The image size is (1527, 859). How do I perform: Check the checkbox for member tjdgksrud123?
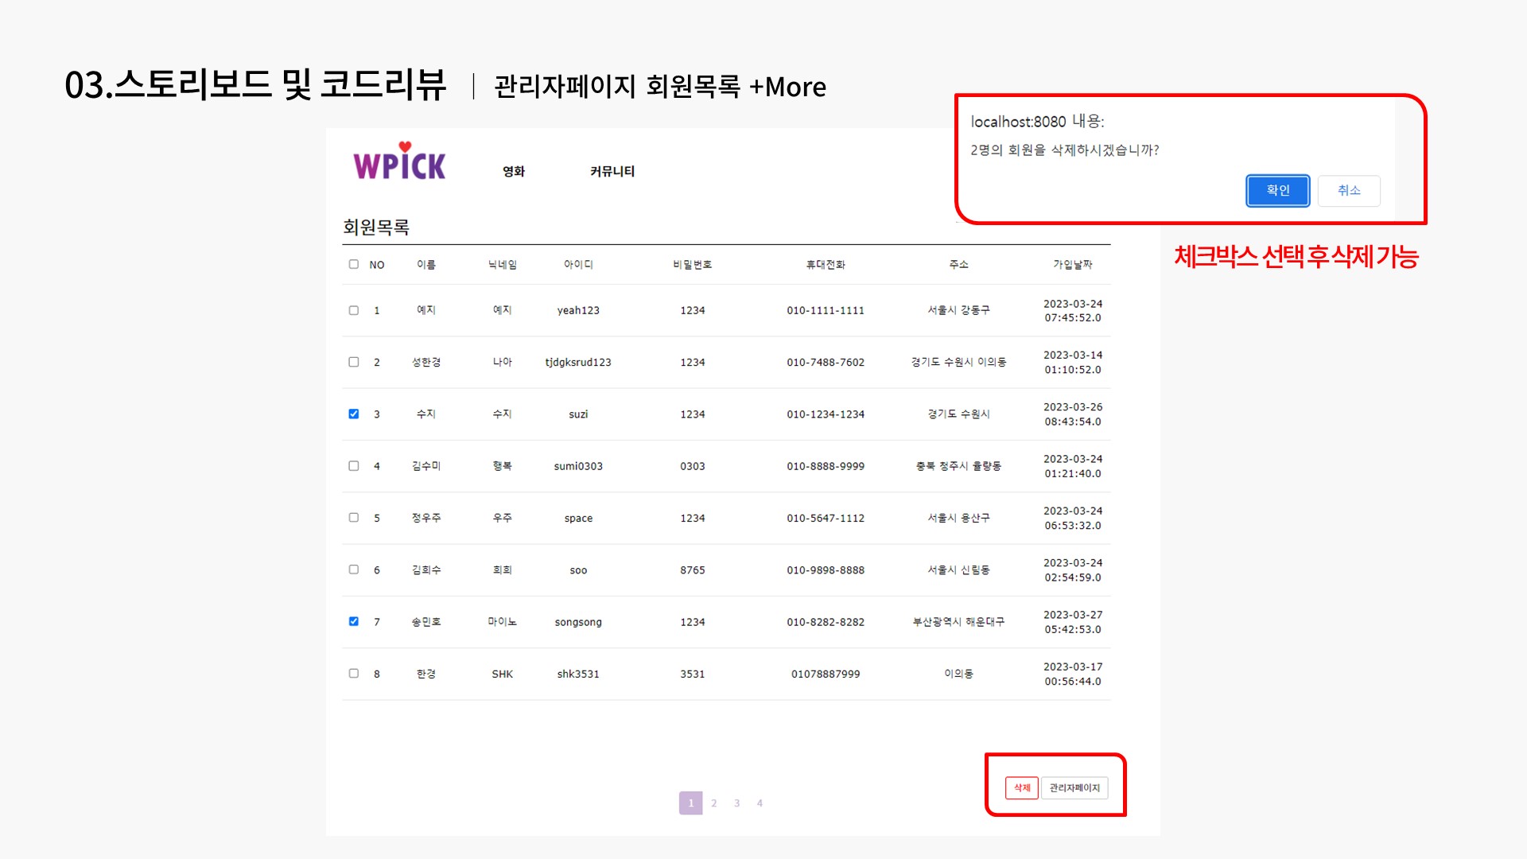[353, 362]
